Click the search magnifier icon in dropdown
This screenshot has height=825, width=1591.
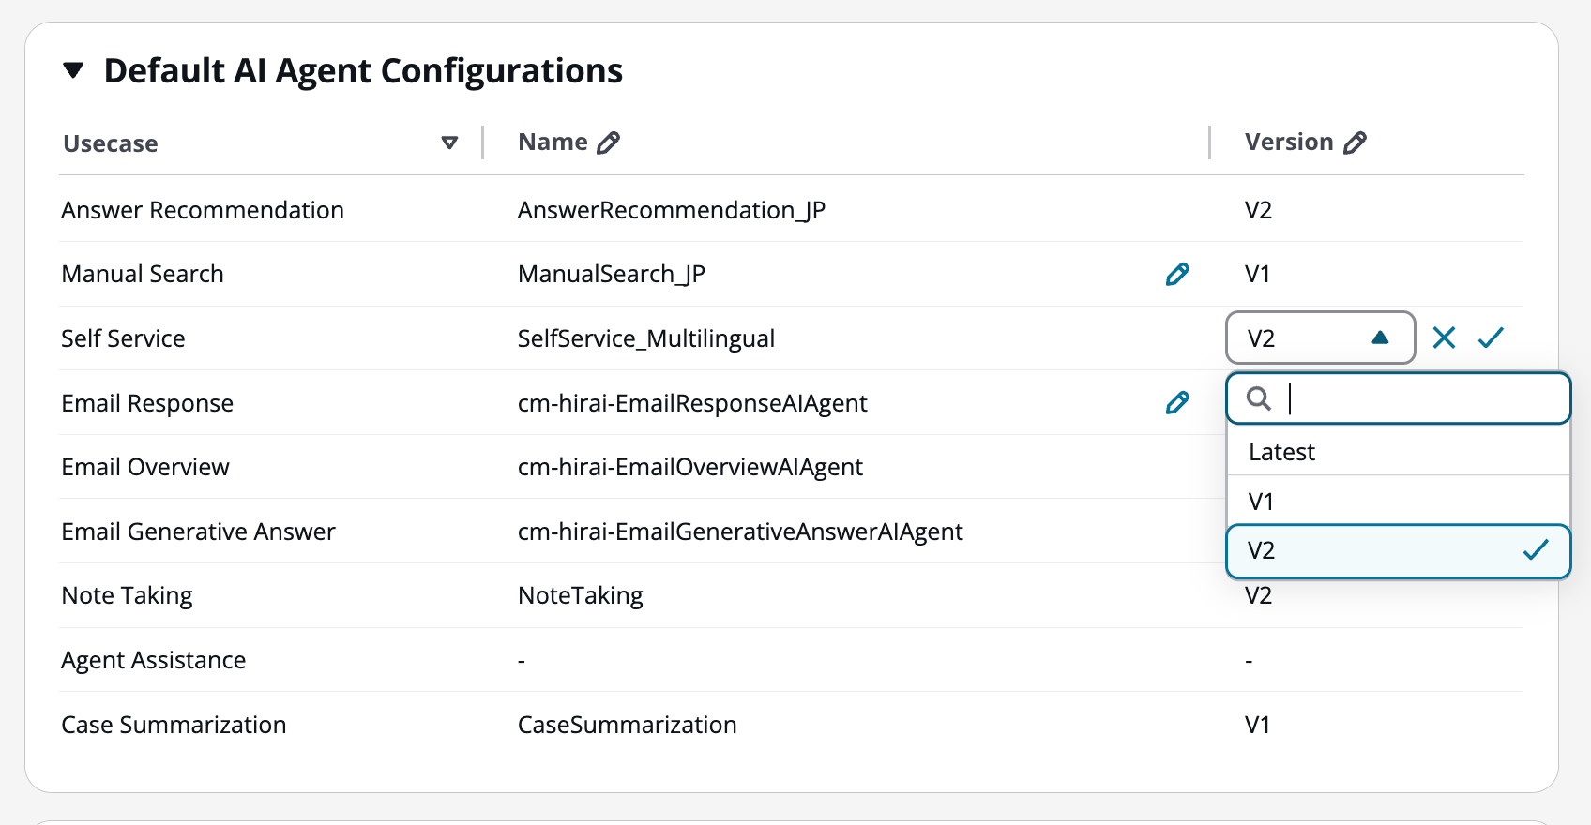(1259, 399)
